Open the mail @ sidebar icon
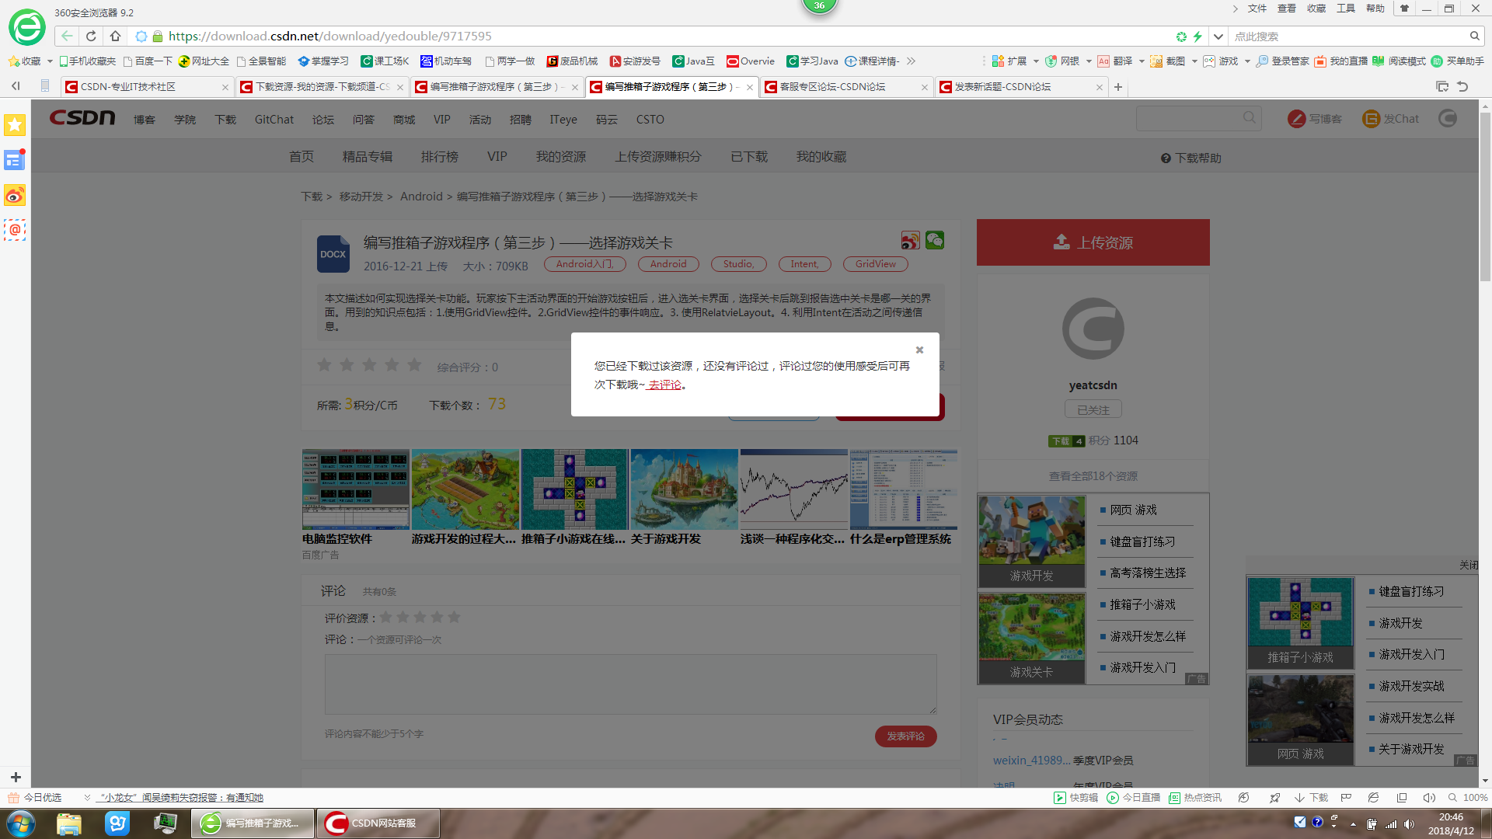Viewport: 1492px width, 839px height. (15, 230)
